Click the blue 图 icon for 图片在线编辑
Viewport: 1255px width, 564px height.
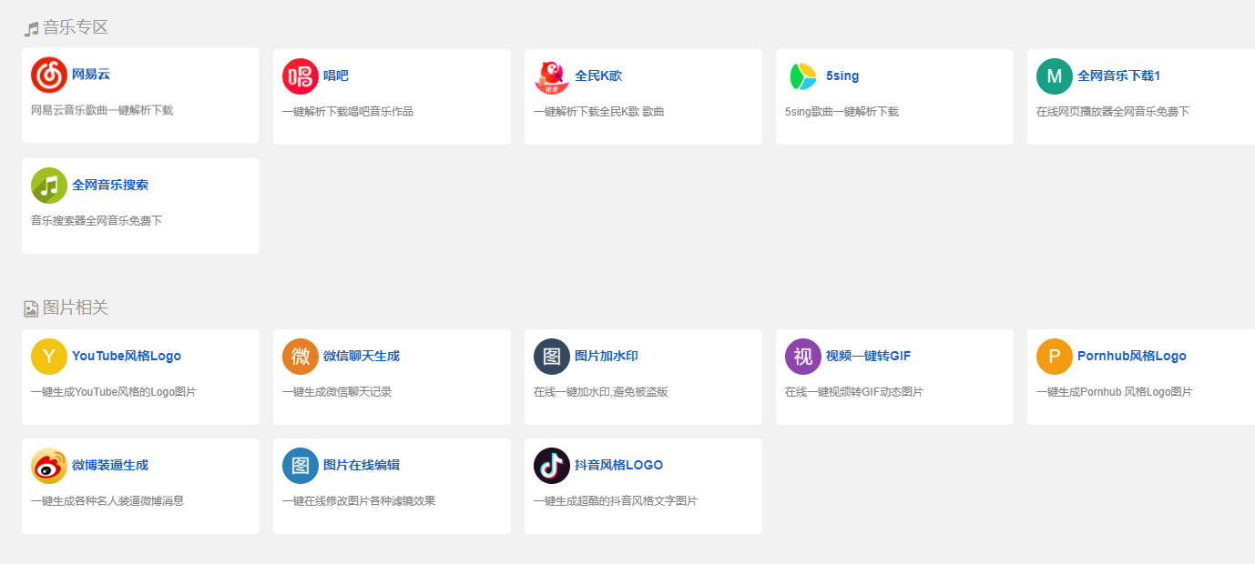pyautogui.click(x=301, y=466)
